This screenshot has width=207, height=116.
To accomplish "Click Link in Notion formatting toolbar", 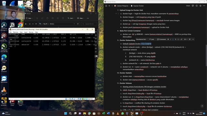I will coord(151,39).
